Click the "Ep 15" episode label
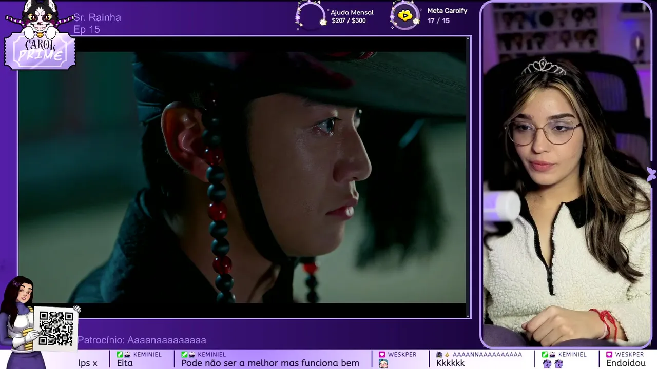Image resolution: width=657 pixels, height=369 pixels. click(x=87, y=30)
